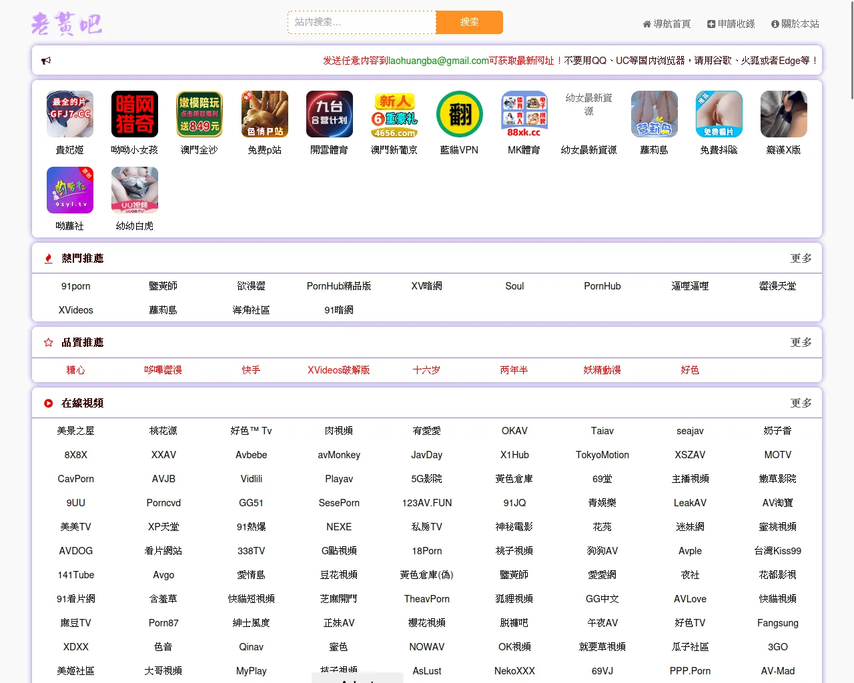Click the 老黄吧 site logo

67,23
